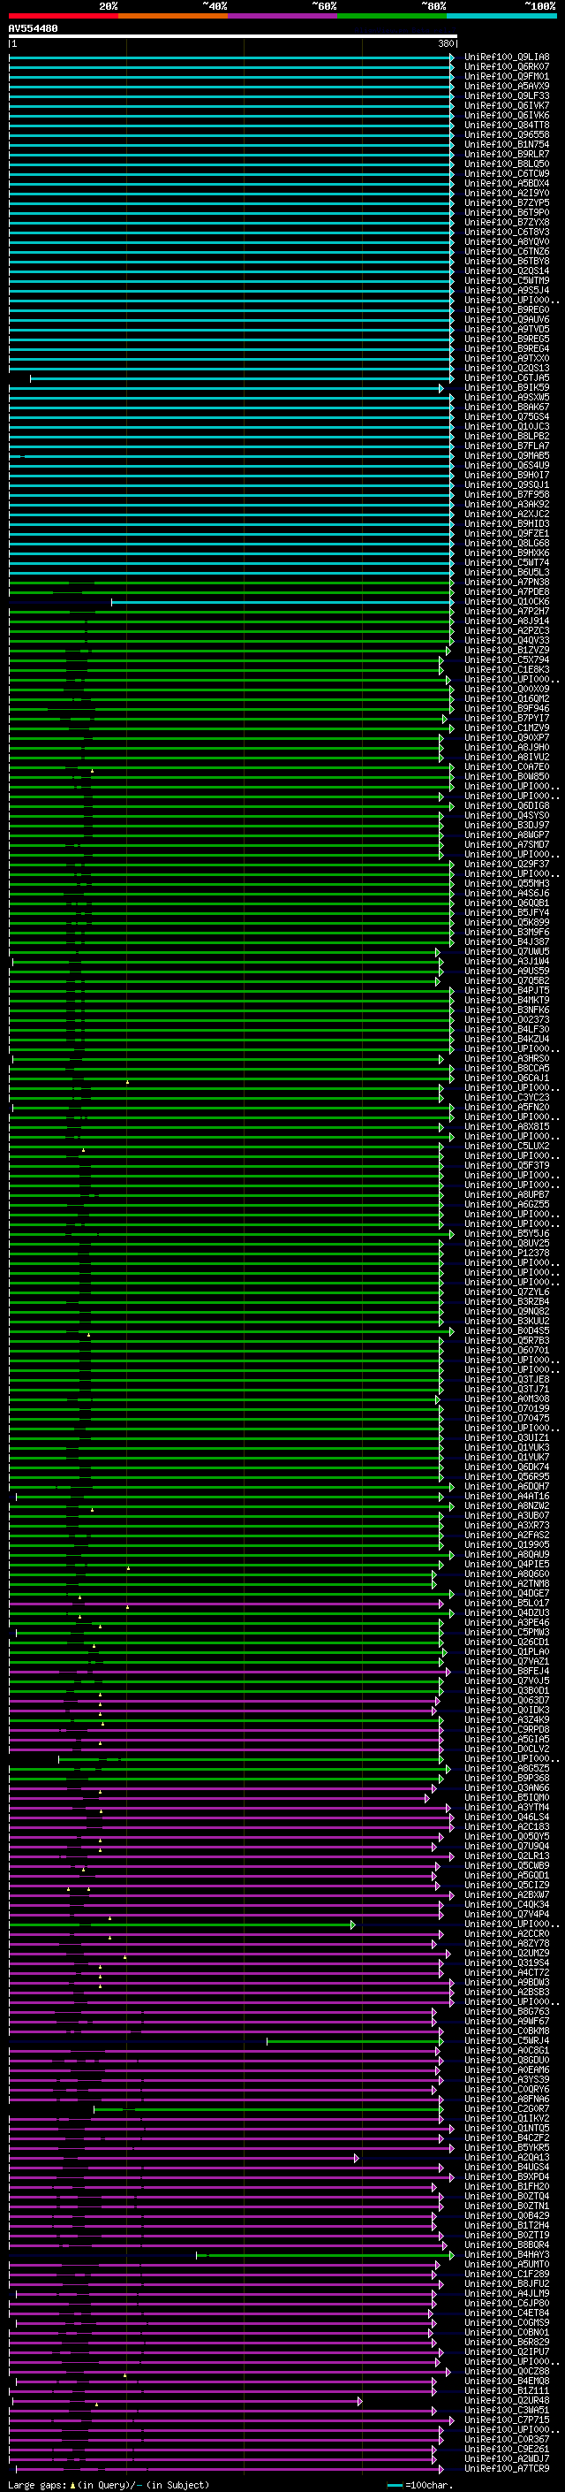Click hit label UniRef100_C5WRJ4
Screen dimensions: 565x2492
point(507,2040)
